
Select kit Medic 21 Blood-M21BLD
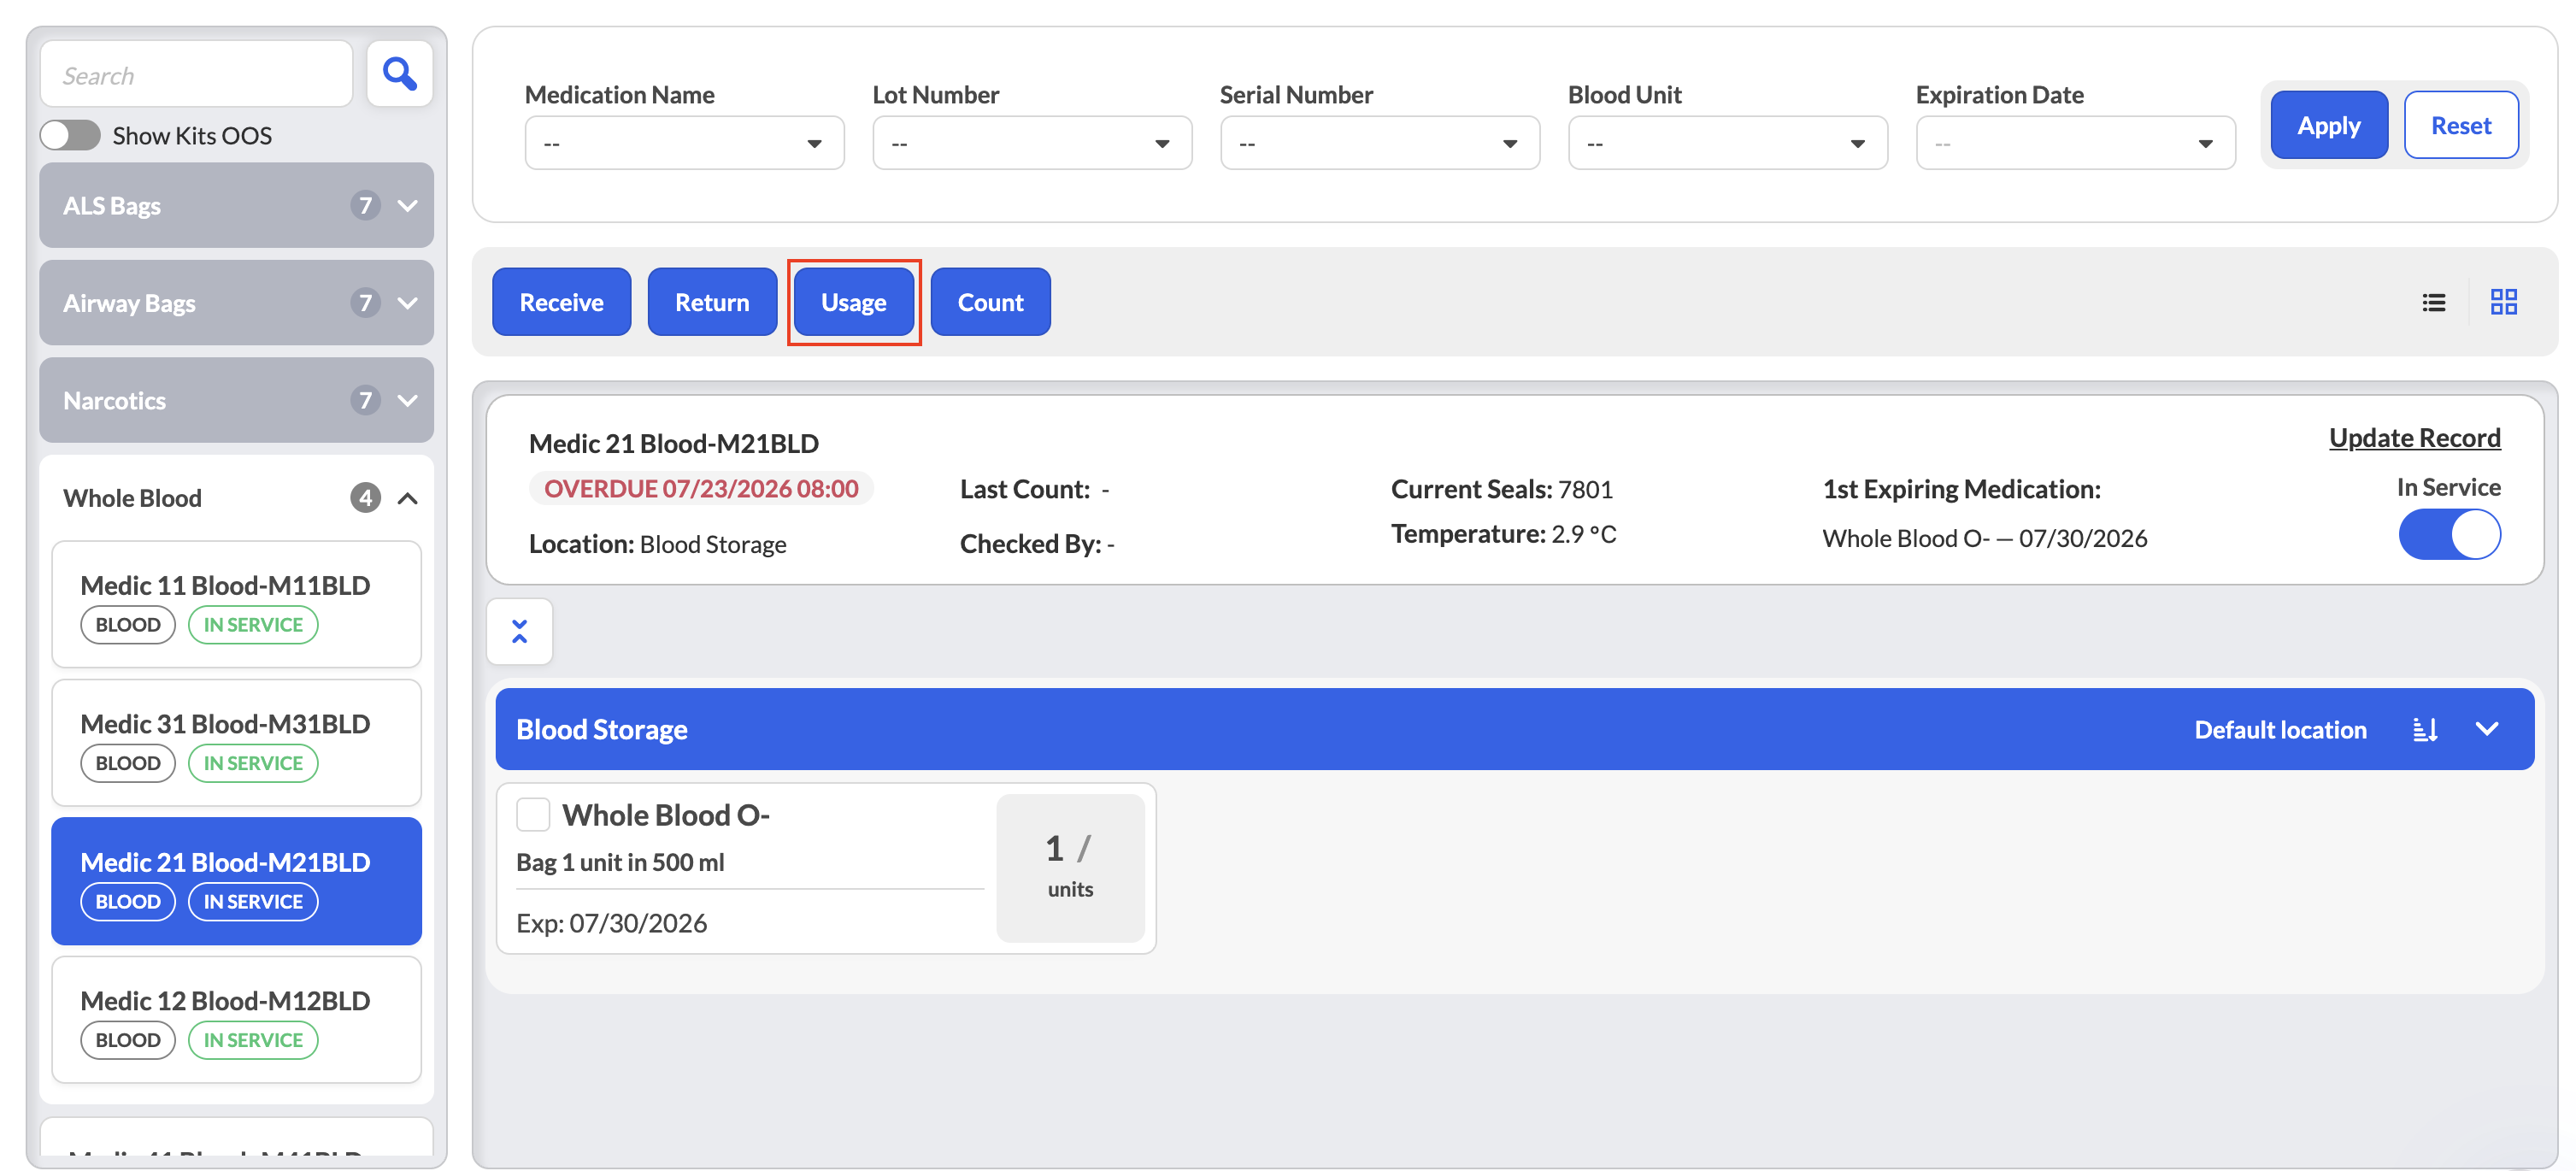coord(236,881)
